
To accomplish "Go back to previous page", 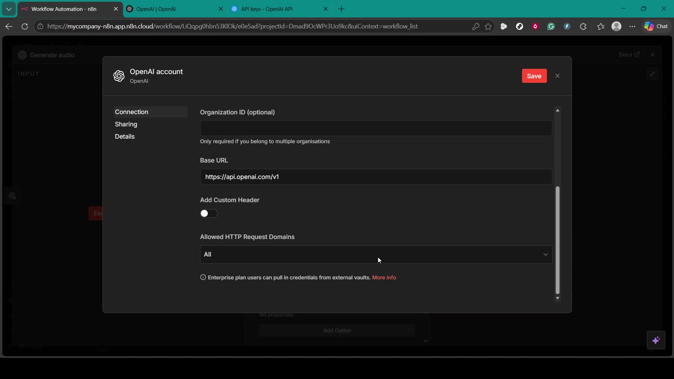I will pos(9,26).
